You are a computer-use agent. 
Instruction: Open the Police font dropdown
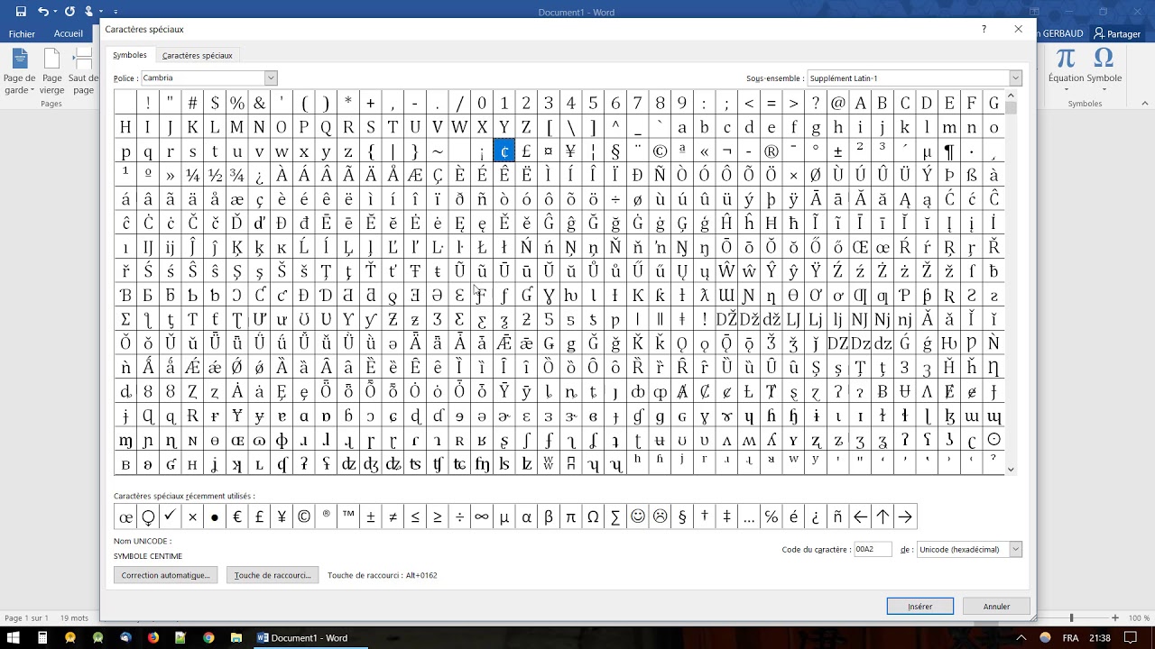point(270,78)
